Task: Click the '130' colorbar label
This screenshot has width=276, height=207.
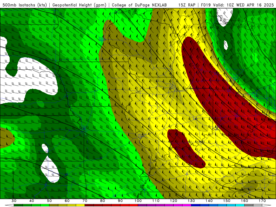Action: [191, 201]
